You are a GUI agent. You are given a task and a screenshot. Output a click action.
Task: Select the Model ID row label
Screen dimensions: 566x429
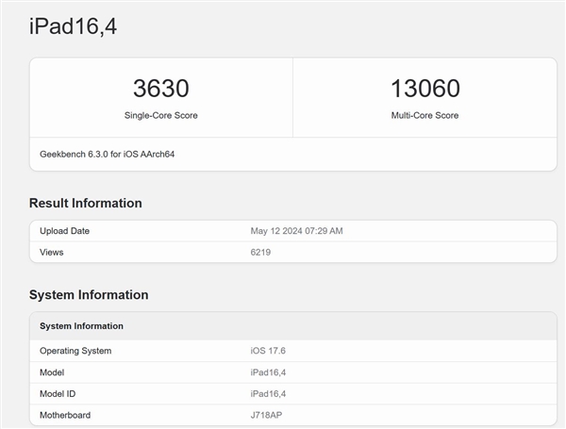(58, 393)
